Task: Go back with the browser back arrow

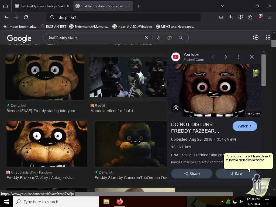Action: pos(6,17)
